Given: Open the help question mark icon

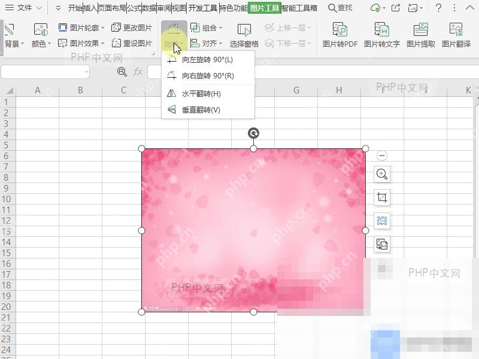Looking at the screenshot, I should [438, 8].
